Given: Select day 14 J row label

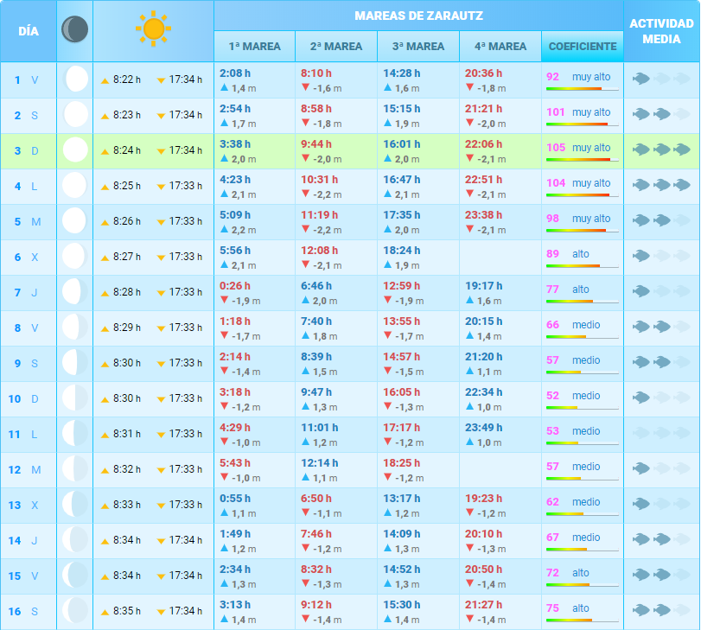Looking at the screenshot, I should (22, 541).
